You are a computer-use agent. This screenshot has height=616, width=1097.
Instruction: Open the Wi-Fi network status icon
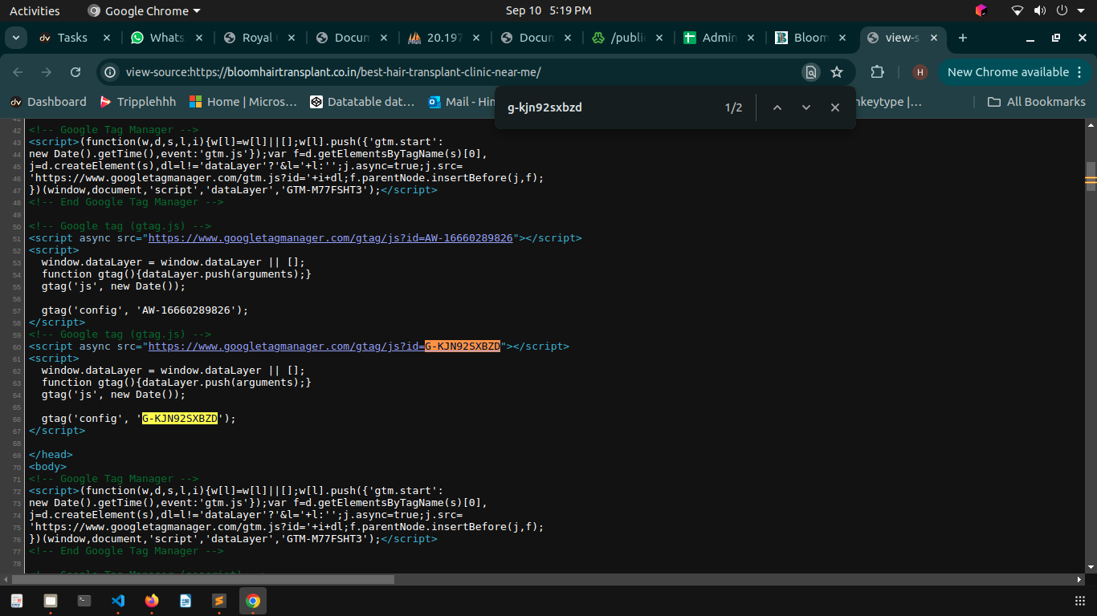(1017, 10)
